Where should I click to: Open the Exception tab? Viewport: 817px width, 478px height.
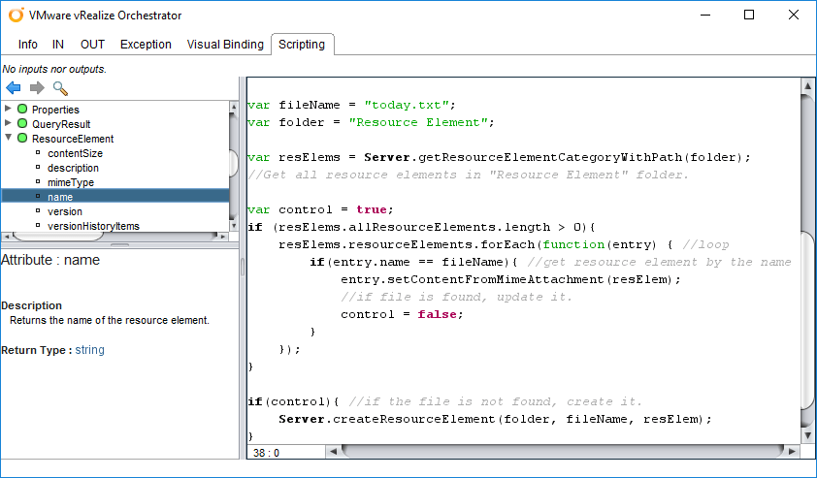pos(146,45)
